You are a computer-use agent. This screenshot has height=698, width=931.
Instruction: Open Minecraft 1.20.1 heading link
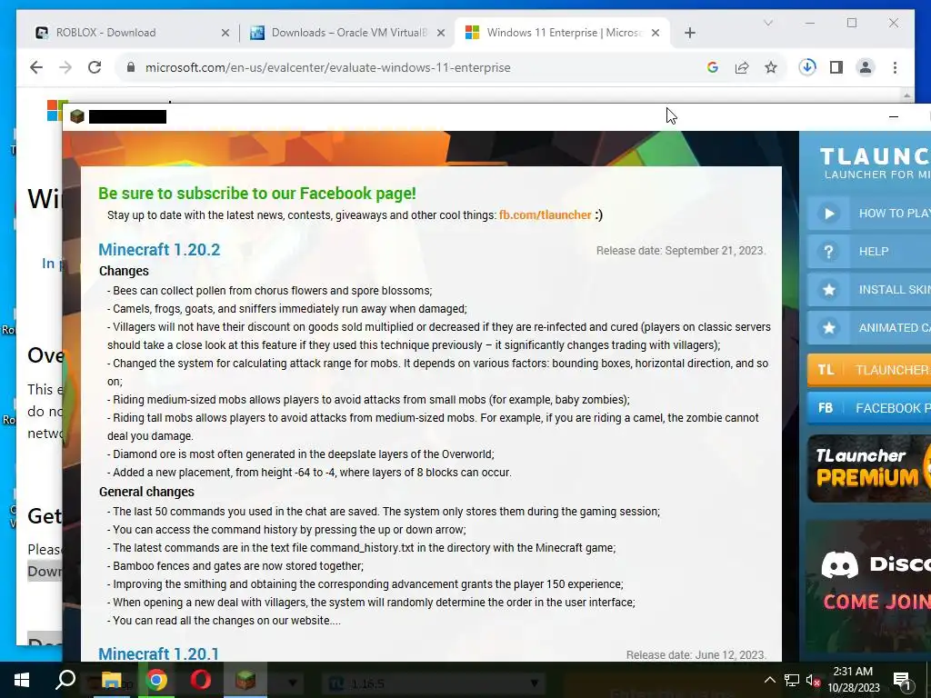tap(158, 653)
